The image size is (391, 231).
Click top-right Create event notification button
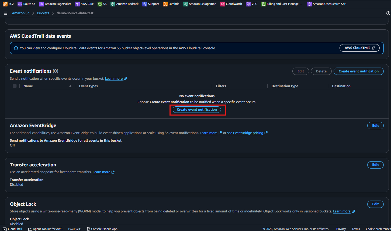358,71
